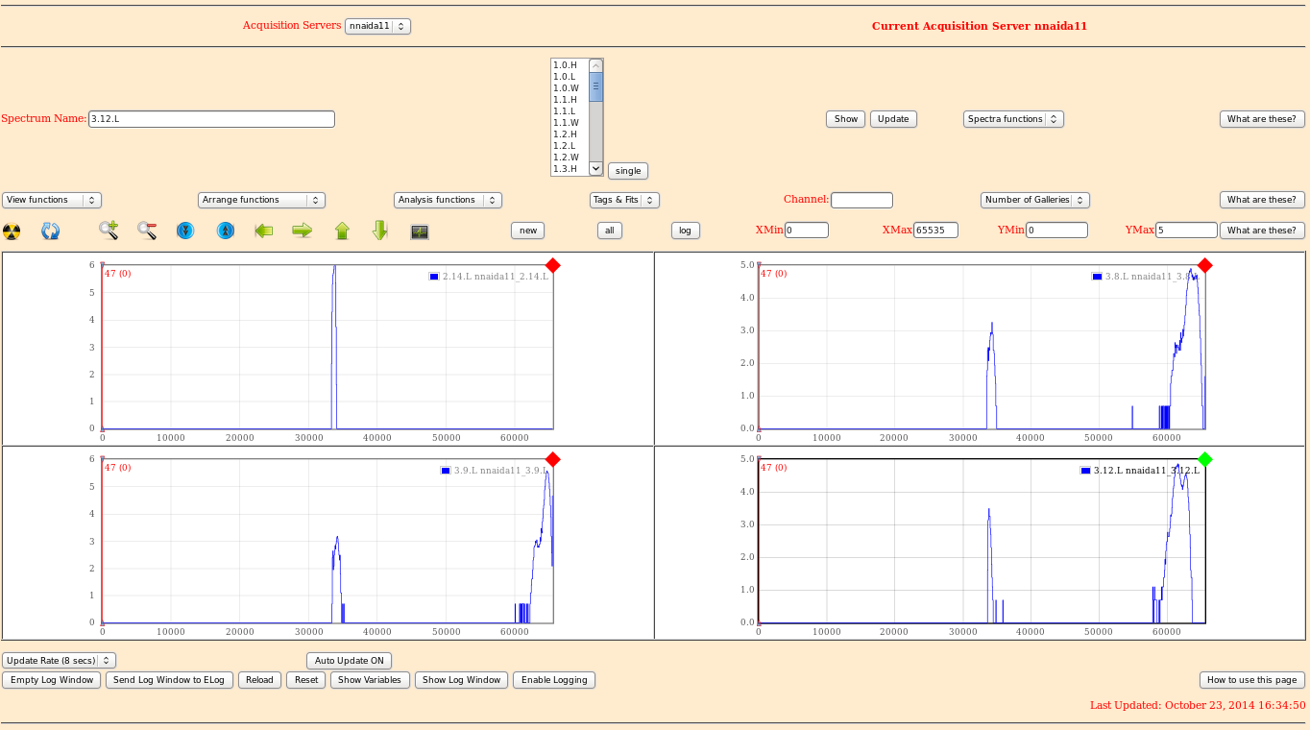Viewport: 1310px width, 730px height.
Task: Toggle the red diamond on 2.14.L plot
Action: pyautogui.click(x=552, y=265)
